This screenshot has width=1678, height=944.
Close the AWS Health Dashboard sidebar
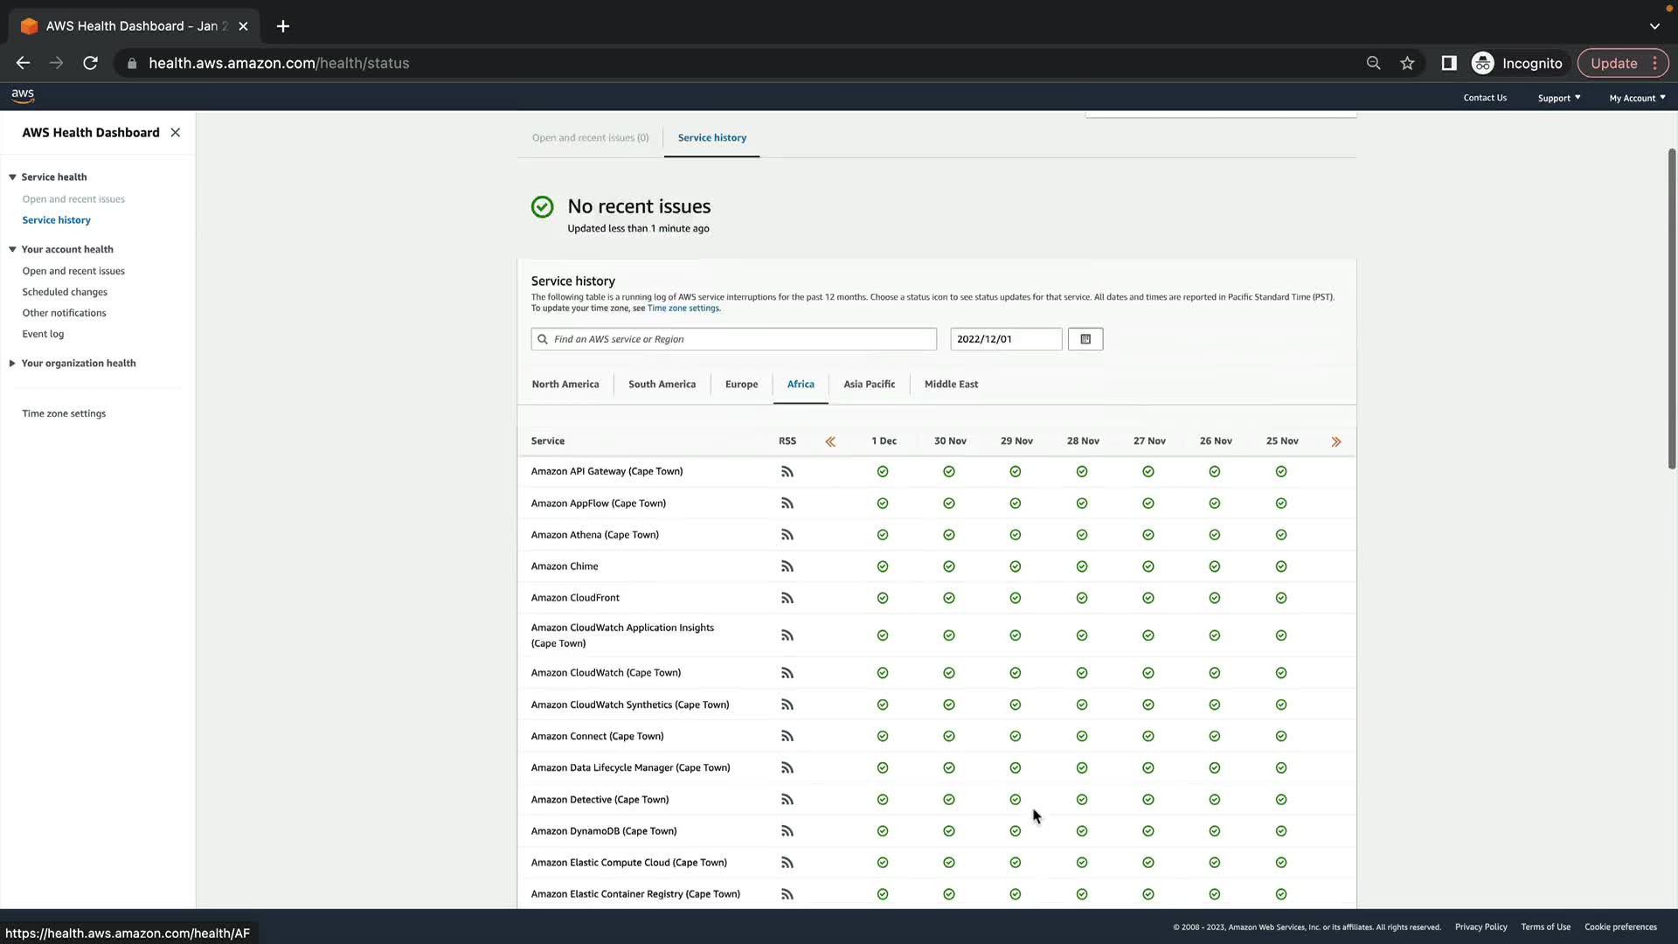176,133
